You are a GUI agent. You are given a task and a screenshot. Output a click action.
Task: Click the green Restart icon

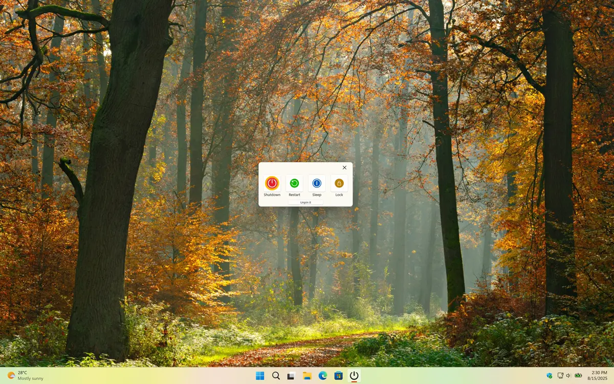click(294, 183)
